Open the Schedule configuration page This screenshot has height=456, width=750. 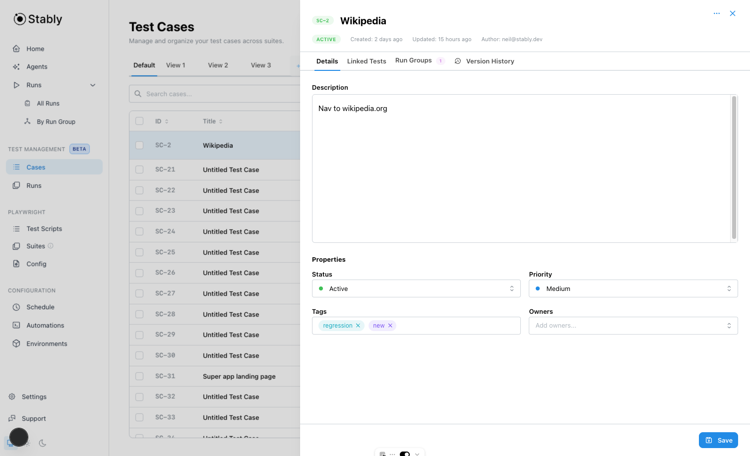(x=40, y=307)
